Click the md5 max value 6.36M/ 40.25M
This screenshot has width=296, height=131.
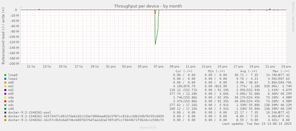pos(280,94)
